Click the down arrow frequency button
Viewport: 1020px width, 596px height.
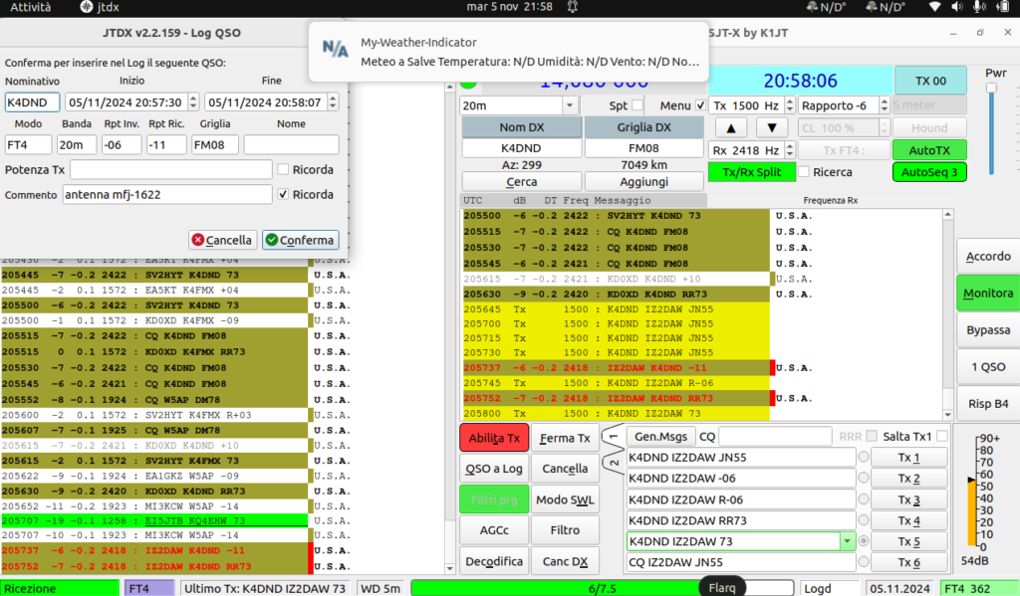(x=772, y=128)
